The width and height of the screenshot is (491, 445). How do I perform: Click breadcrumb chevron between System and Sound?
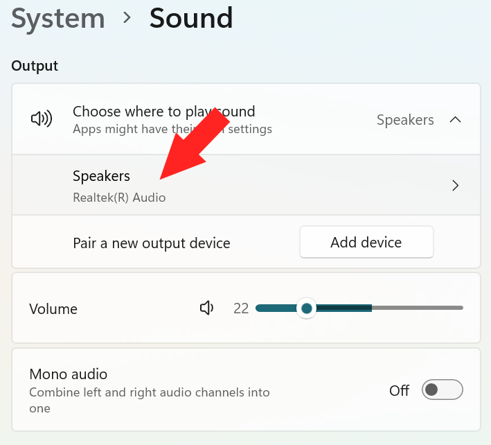click(x=127, y=18)
